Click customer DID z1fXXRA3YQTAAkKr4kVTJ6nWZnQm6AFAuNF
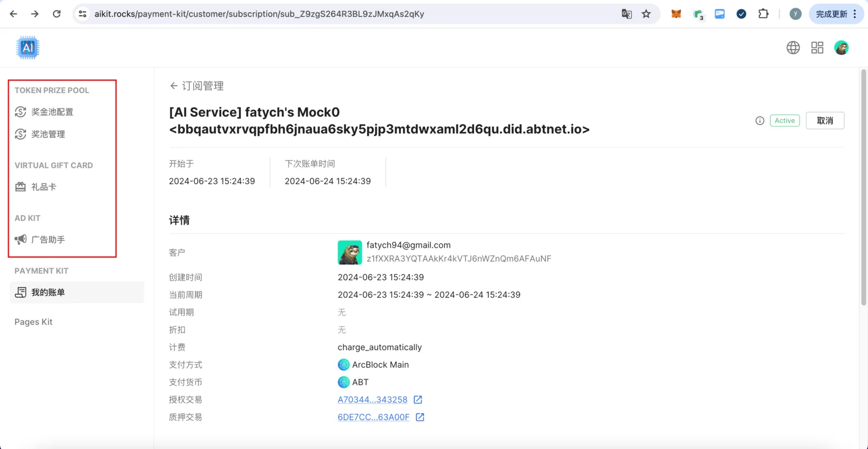 click(x=459, y=259)
